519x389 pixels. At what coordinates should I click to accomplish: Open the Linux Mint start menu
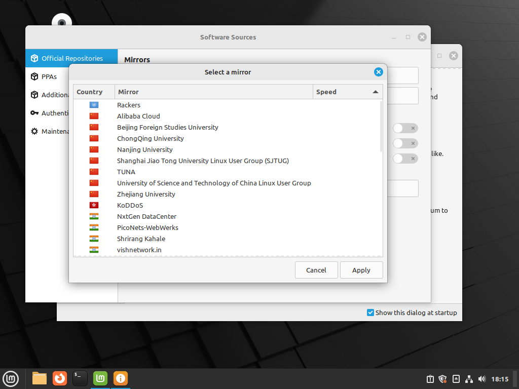tap(11, 378)
